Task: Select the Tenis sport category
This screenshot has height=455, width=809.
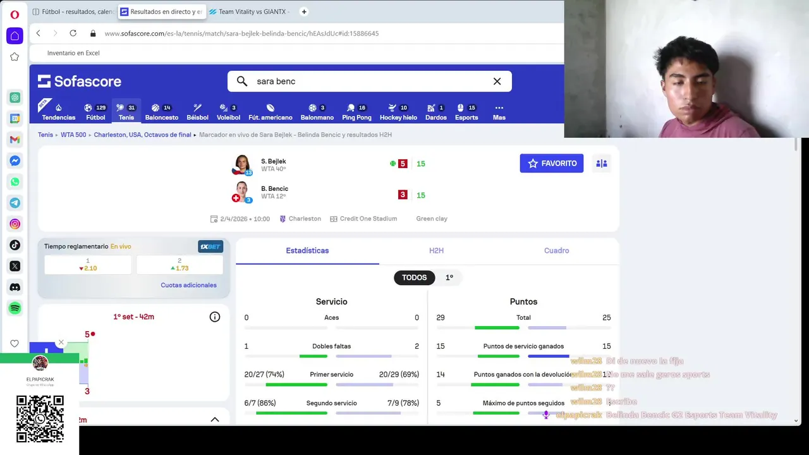Action: tap(126, 112)
